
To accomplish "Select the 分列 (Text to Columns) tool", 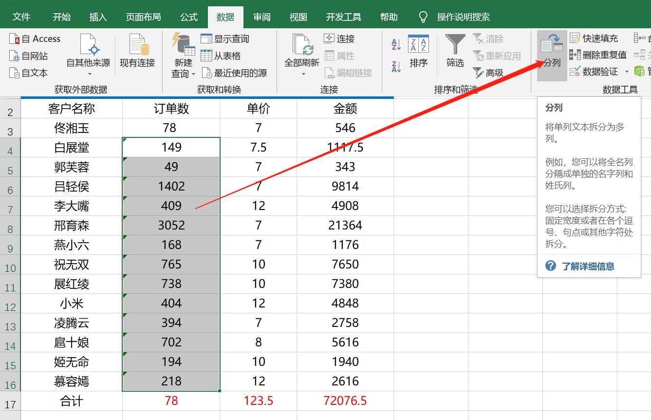I will [x=551, y=54].
